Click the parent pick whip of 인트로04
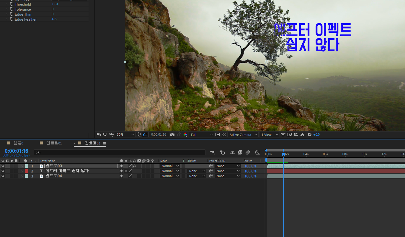Viewport: 405px width, 237px height. [211, 176]
